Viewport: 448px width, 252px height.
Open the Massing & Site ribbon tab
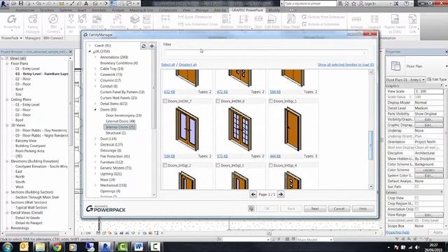[x=141, y=10]
